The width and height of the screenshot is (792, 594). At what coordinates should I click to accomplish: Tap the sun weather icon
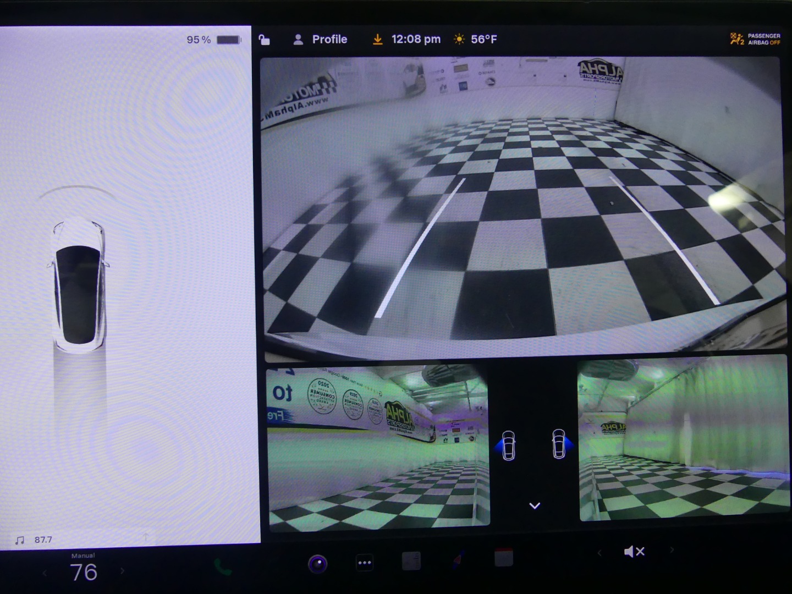click(459, 40)
